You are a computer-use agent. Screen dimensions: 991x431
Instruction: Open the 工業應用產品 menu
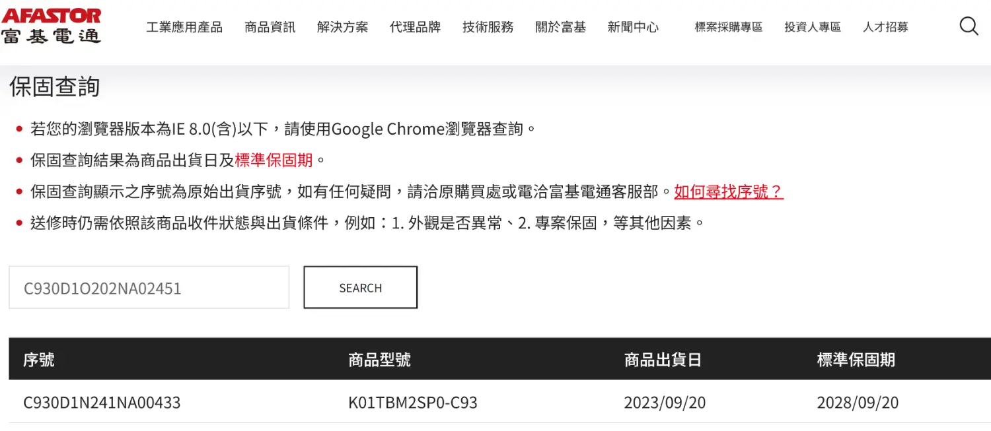[x=184, y=27]
